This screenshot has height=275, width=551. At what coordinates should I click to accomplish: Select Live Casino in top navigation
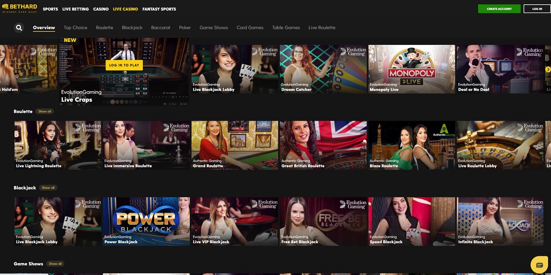click(125, 9)
